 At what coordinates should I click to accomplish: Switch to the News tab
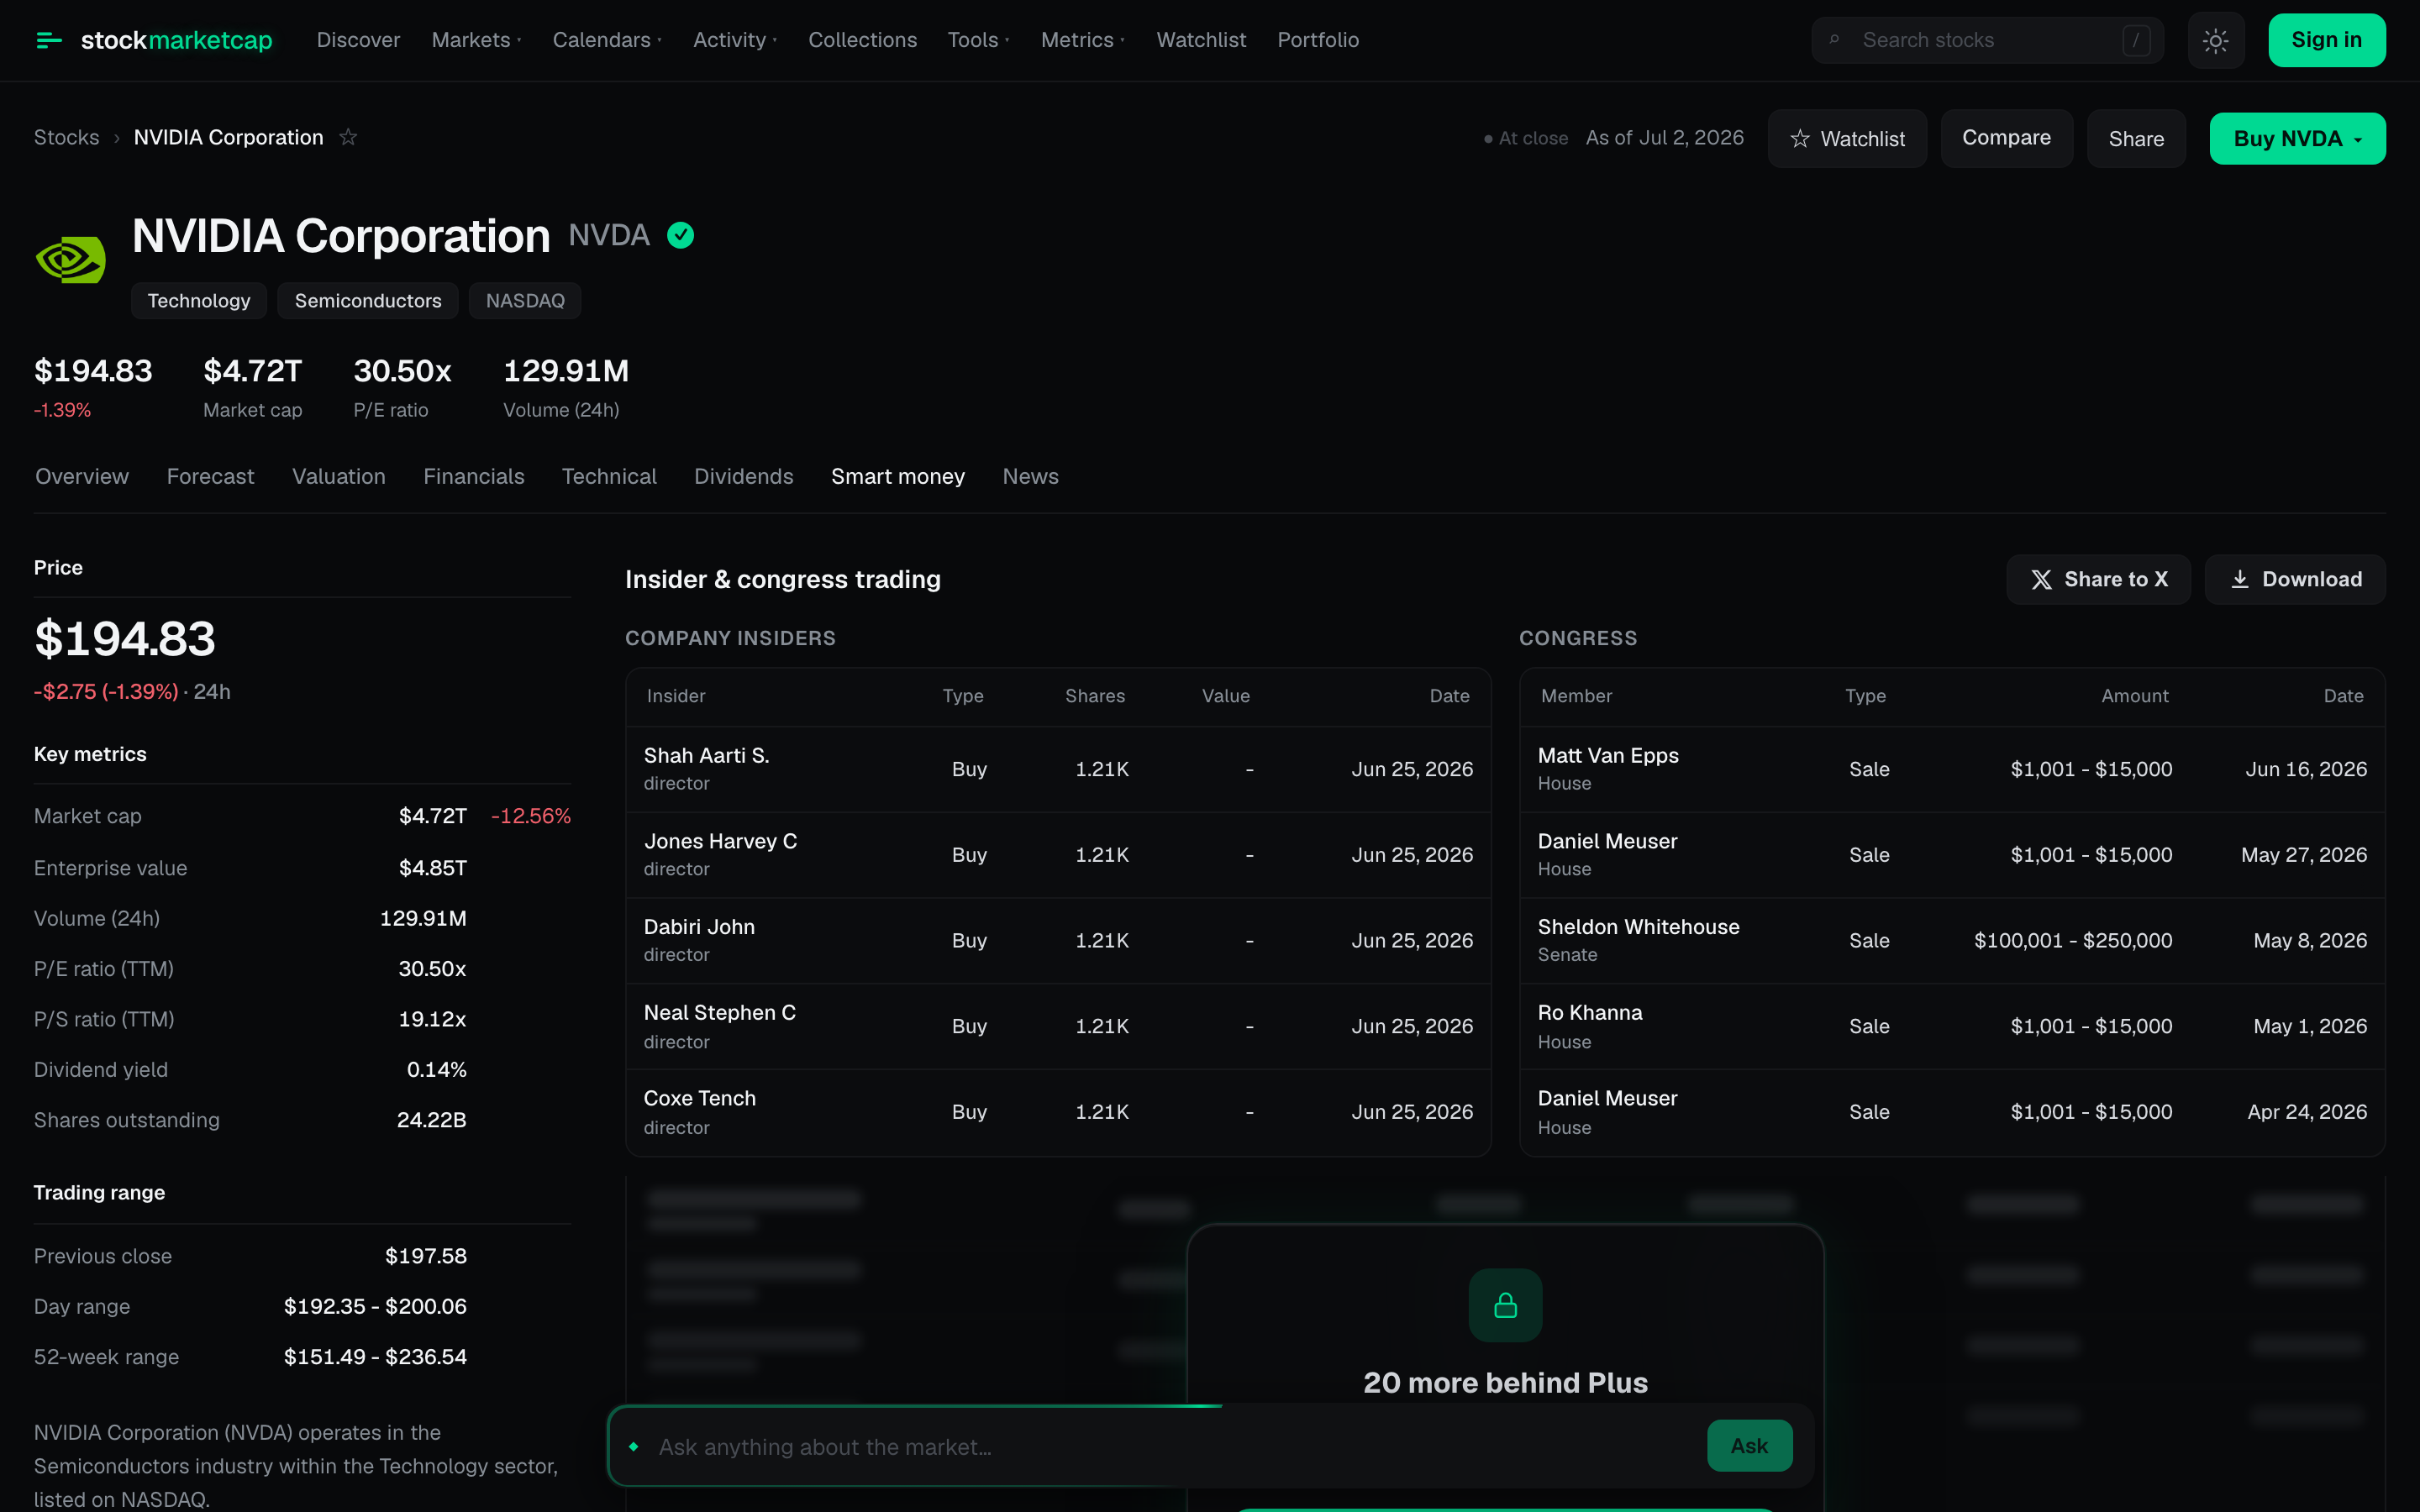click(1030, 476)
